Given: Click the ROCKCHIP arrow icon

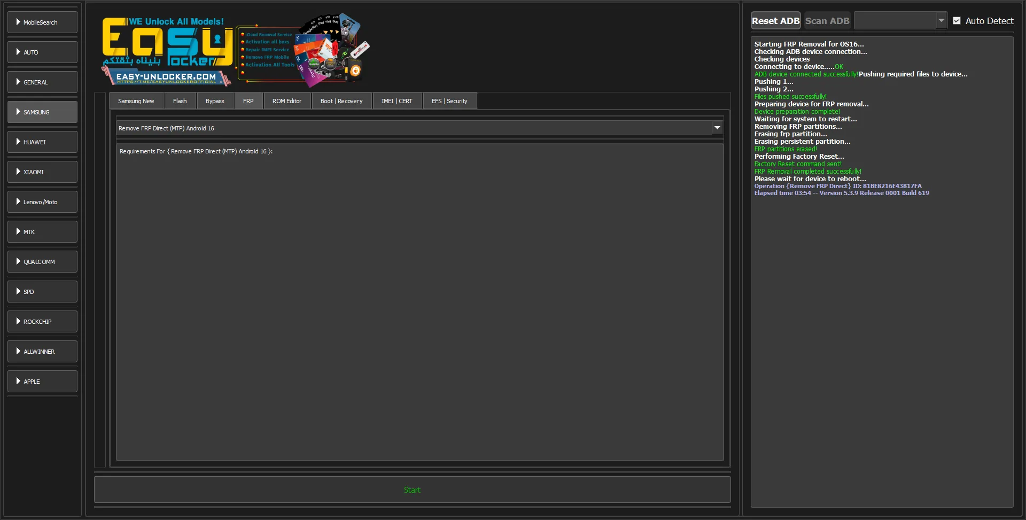Looking at the screenshot, I should (18, 322).
